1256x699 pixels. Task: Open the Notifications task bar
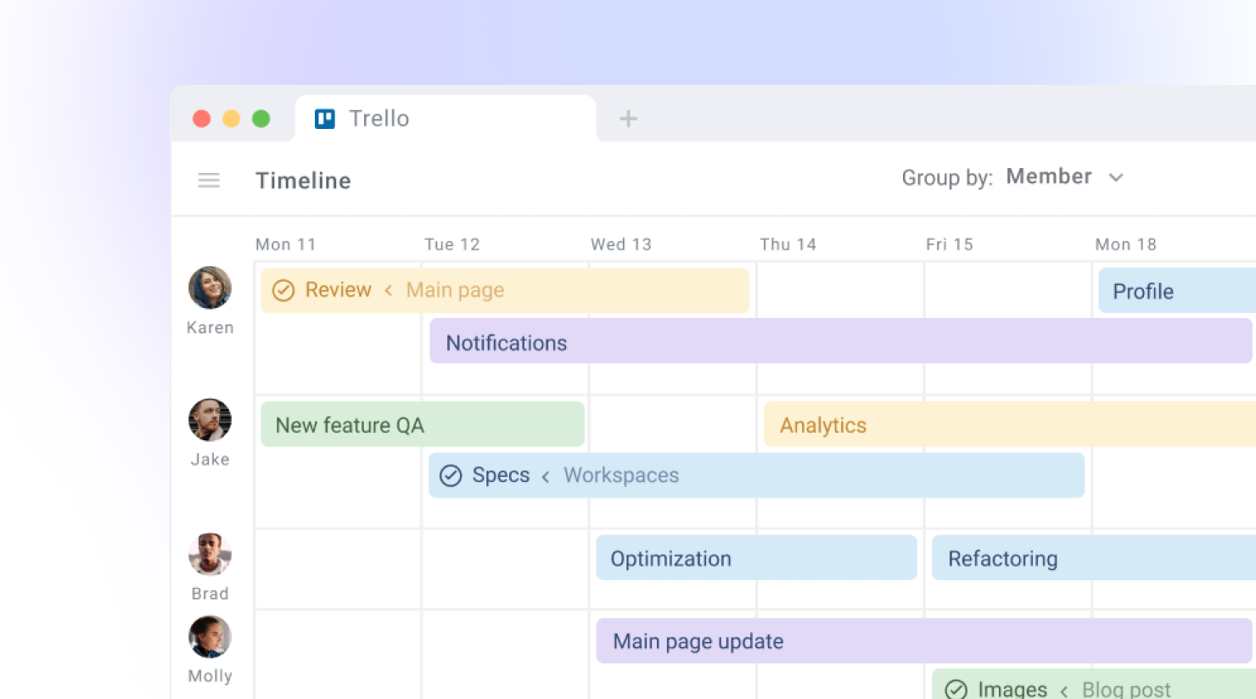pyautogui.click(x=841, y=341)
